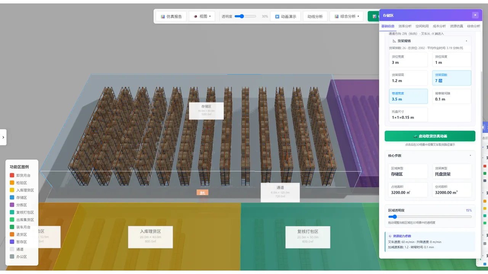
Task: Click the grey 办公区 legend swatch
Action: tap(12, 256)
